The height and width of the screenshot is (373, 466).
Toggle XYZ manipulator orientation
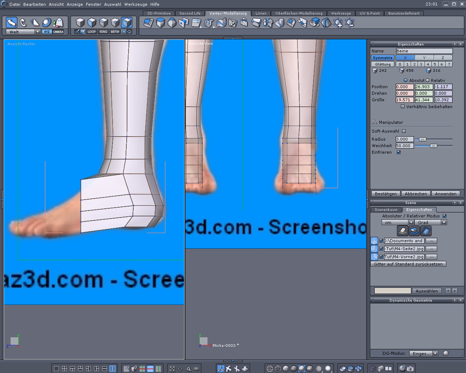(47, 32)
